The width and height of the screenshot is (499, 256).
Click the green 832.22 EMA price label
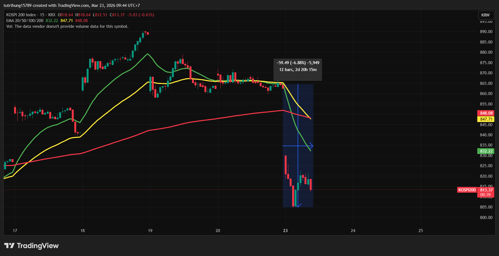pos(486,151)
